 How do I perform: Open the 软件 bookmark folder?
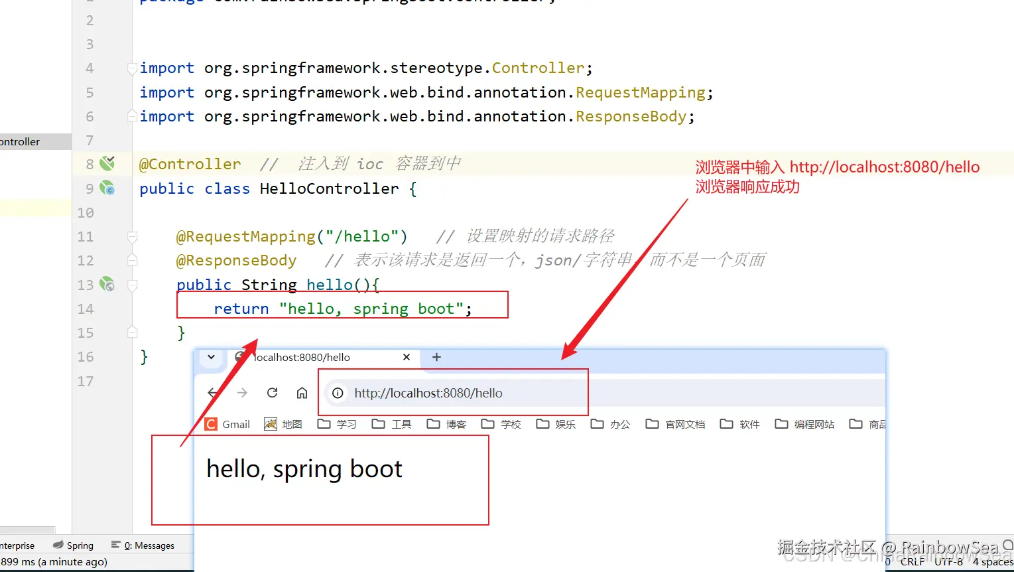(x=740, y=424)
